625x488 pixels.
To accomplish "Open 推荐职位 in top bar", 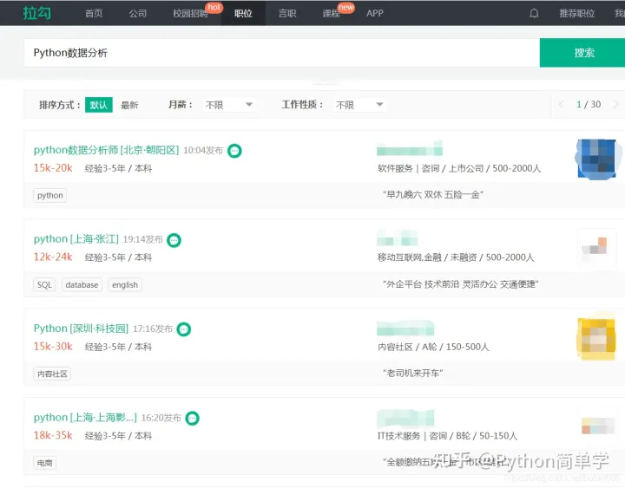I will tap(576, 13).
